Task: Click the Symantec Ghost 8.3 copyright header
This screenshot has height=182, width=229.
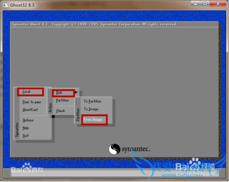Action: (x=94, y=24)
